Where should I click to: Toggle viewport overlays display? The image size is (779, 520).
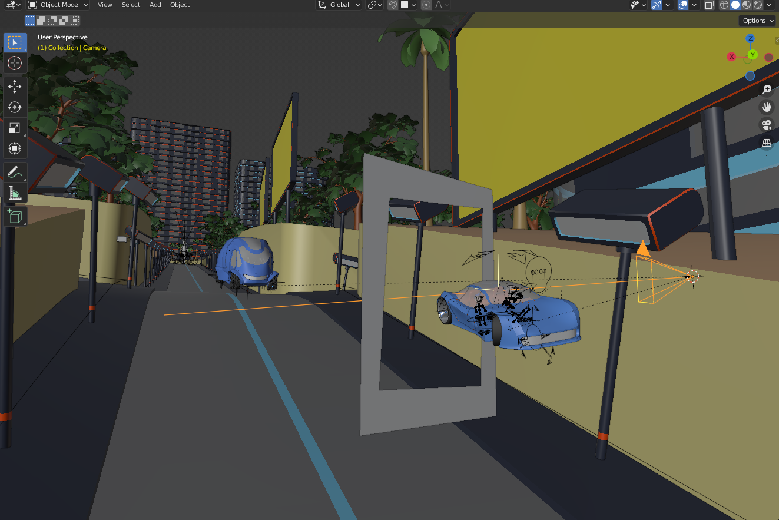683,5
